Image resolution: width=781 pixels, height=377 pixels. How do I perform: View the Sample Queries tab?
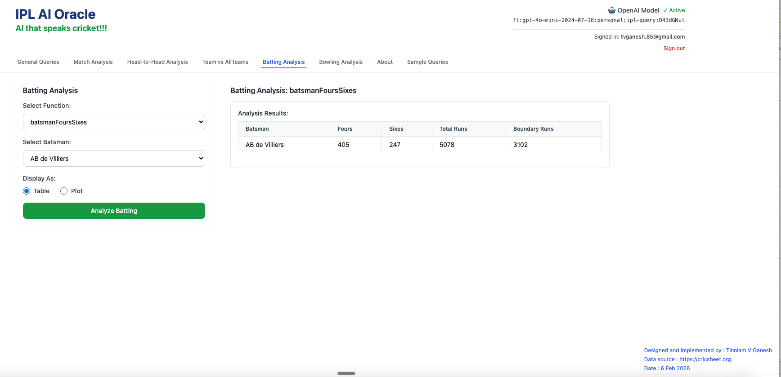427,62
